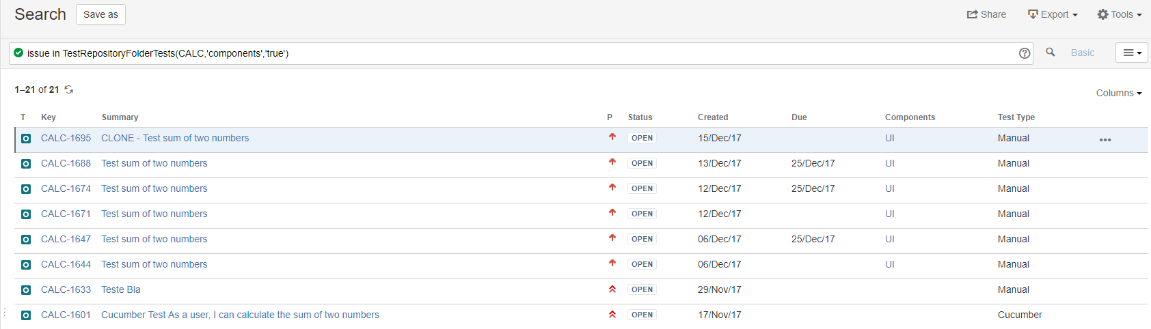
Task: Switch to Basic search mode
Action: pyautogui.click(x=1083, y=53)
